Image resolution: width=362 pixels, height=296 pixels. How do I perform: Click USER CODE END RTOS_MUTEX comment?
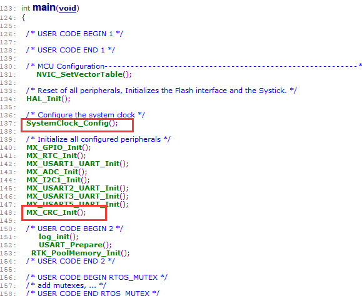point(93,294)
